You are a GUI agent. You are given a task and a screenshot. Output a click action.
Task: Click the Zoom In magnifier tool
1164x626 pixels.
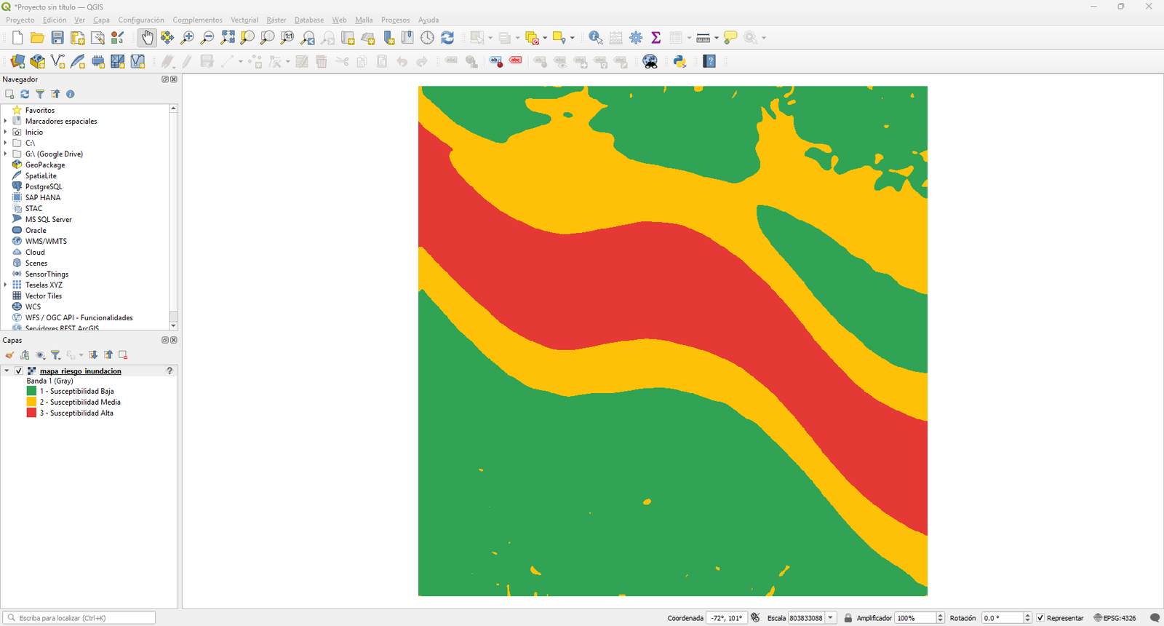coord(188,38)
